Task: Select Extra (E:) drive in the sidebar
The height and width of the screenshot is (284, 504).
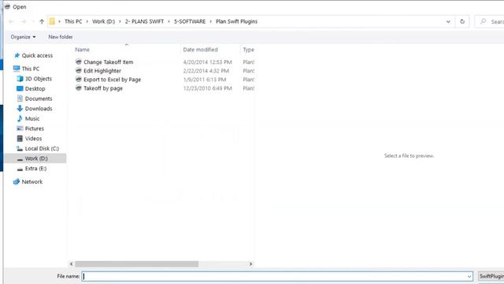Action: click(35, 168)
